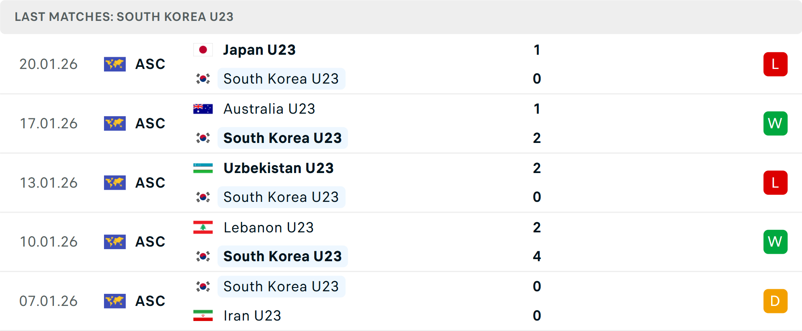
Task: Open the Uzbekistan U23 team page
Action: point(278,168)
